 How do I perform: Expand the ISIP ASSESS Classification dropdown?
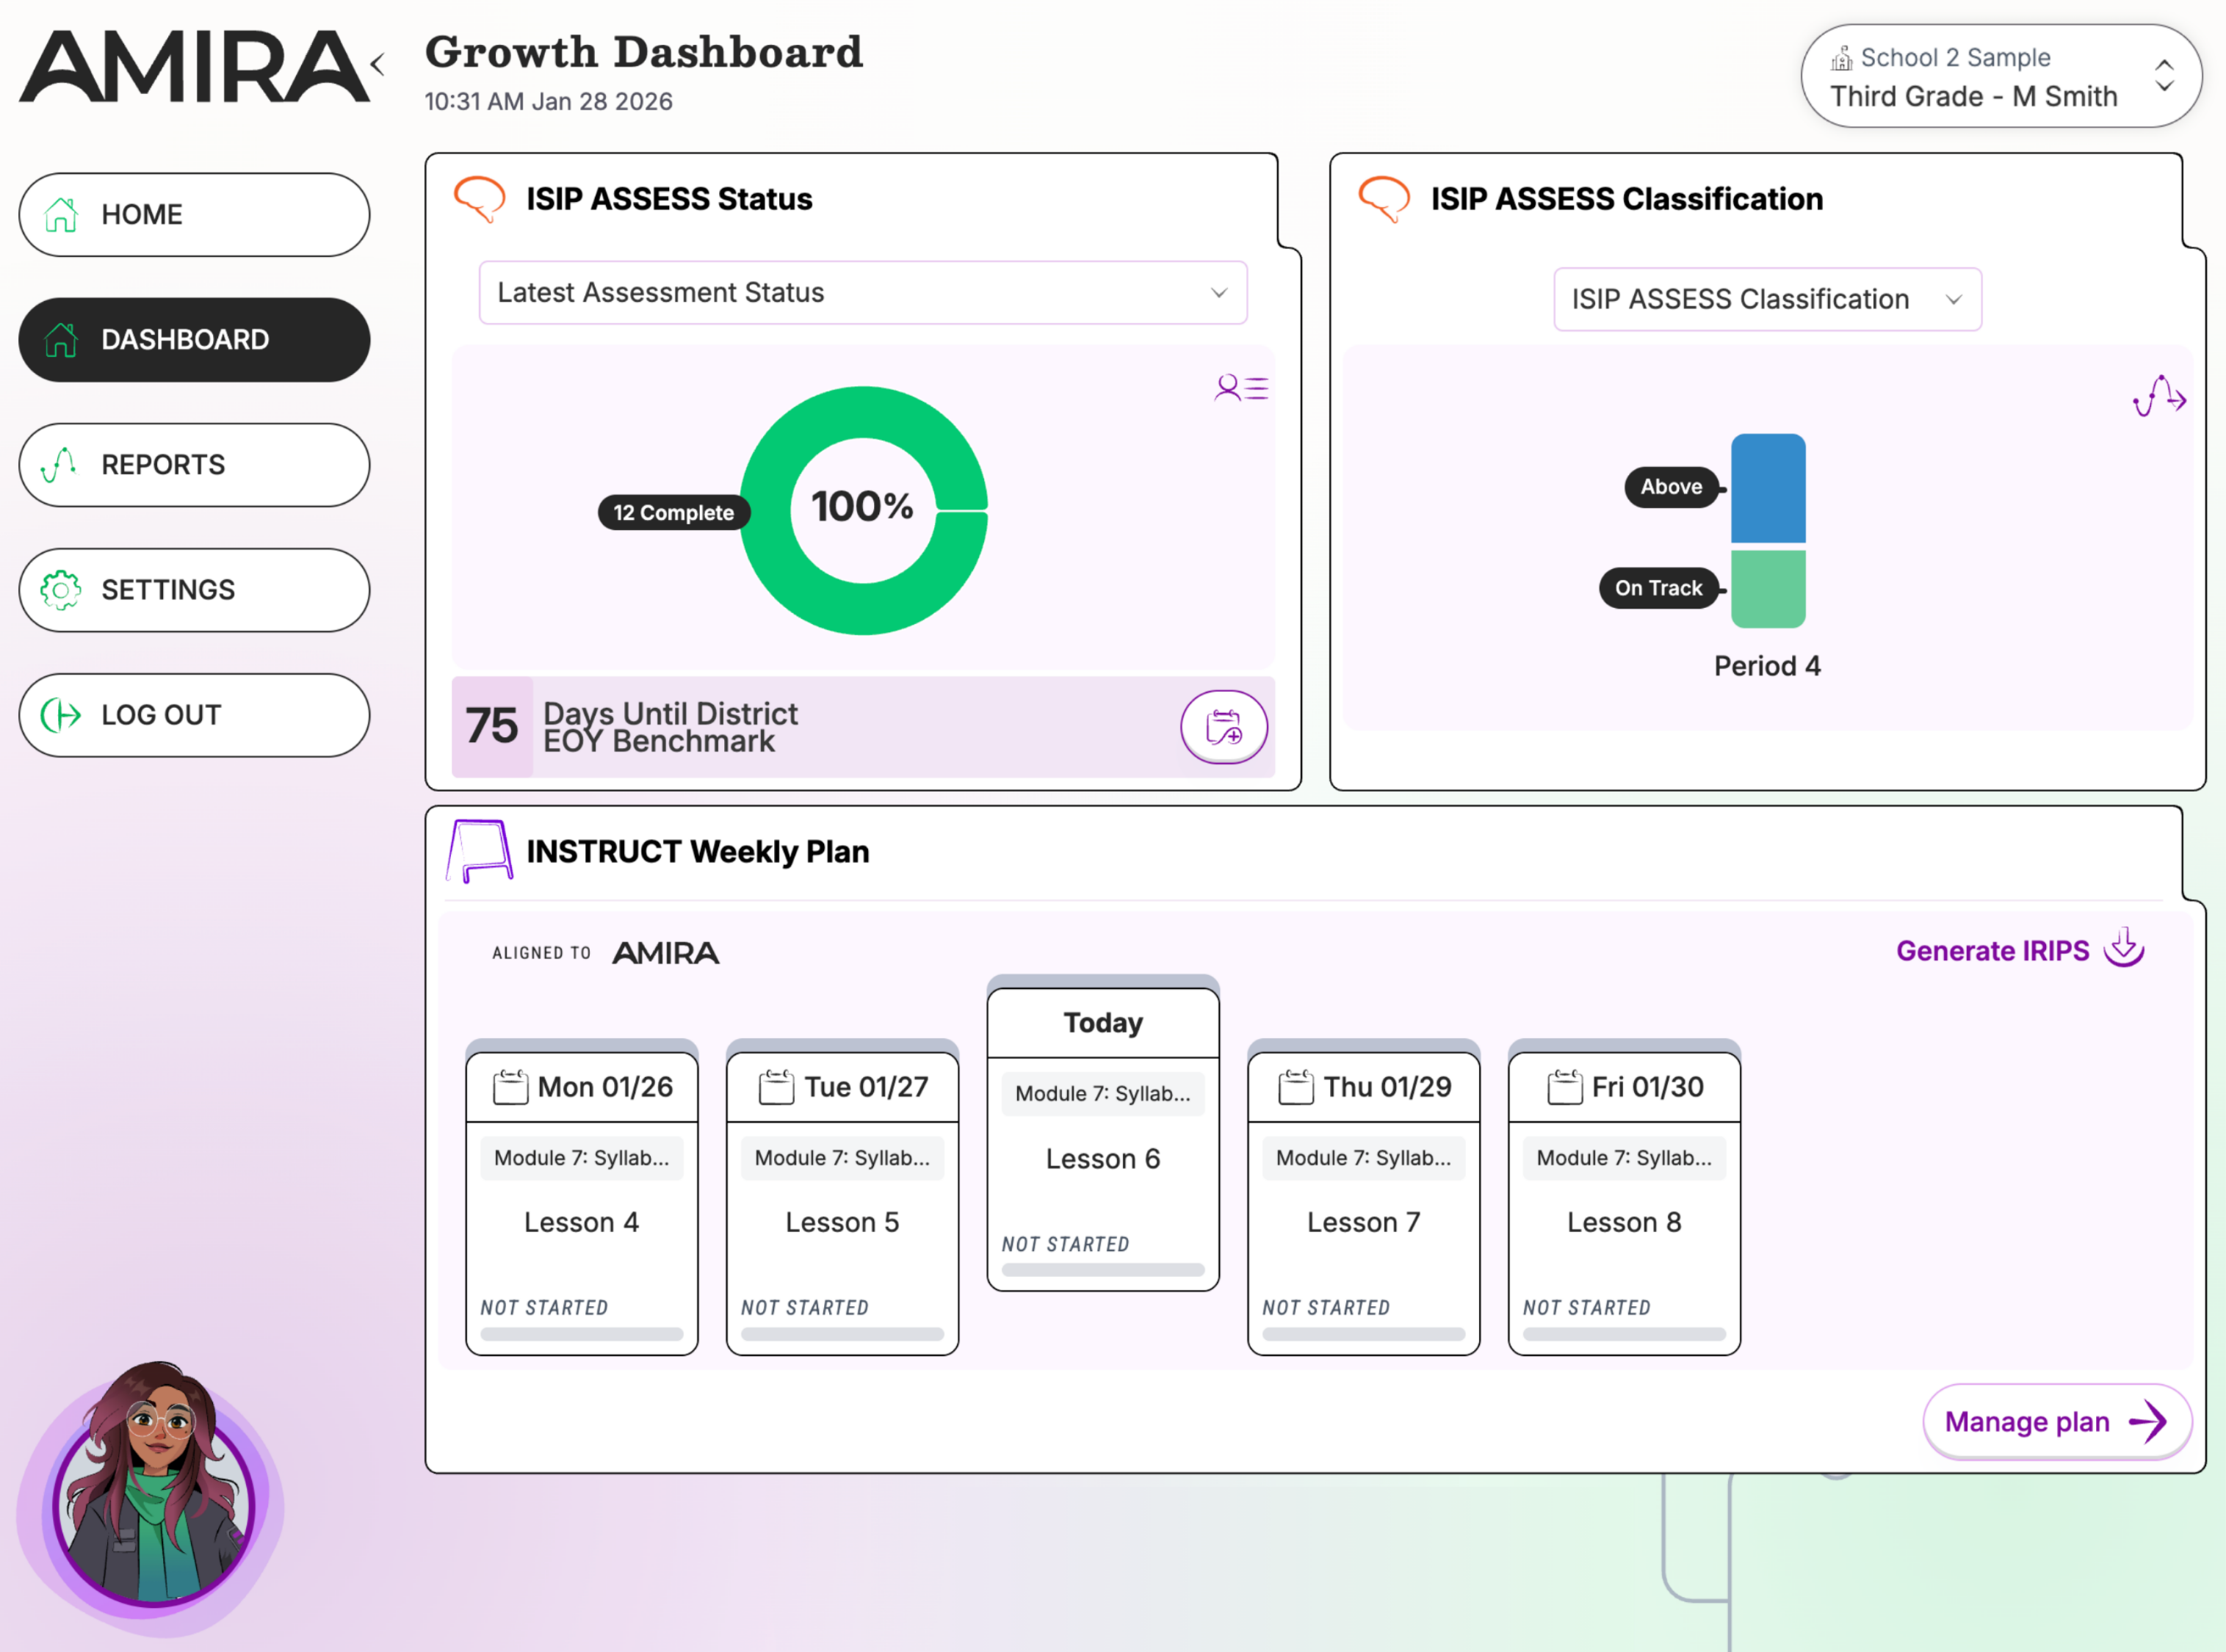click(x=1766, y=299)
